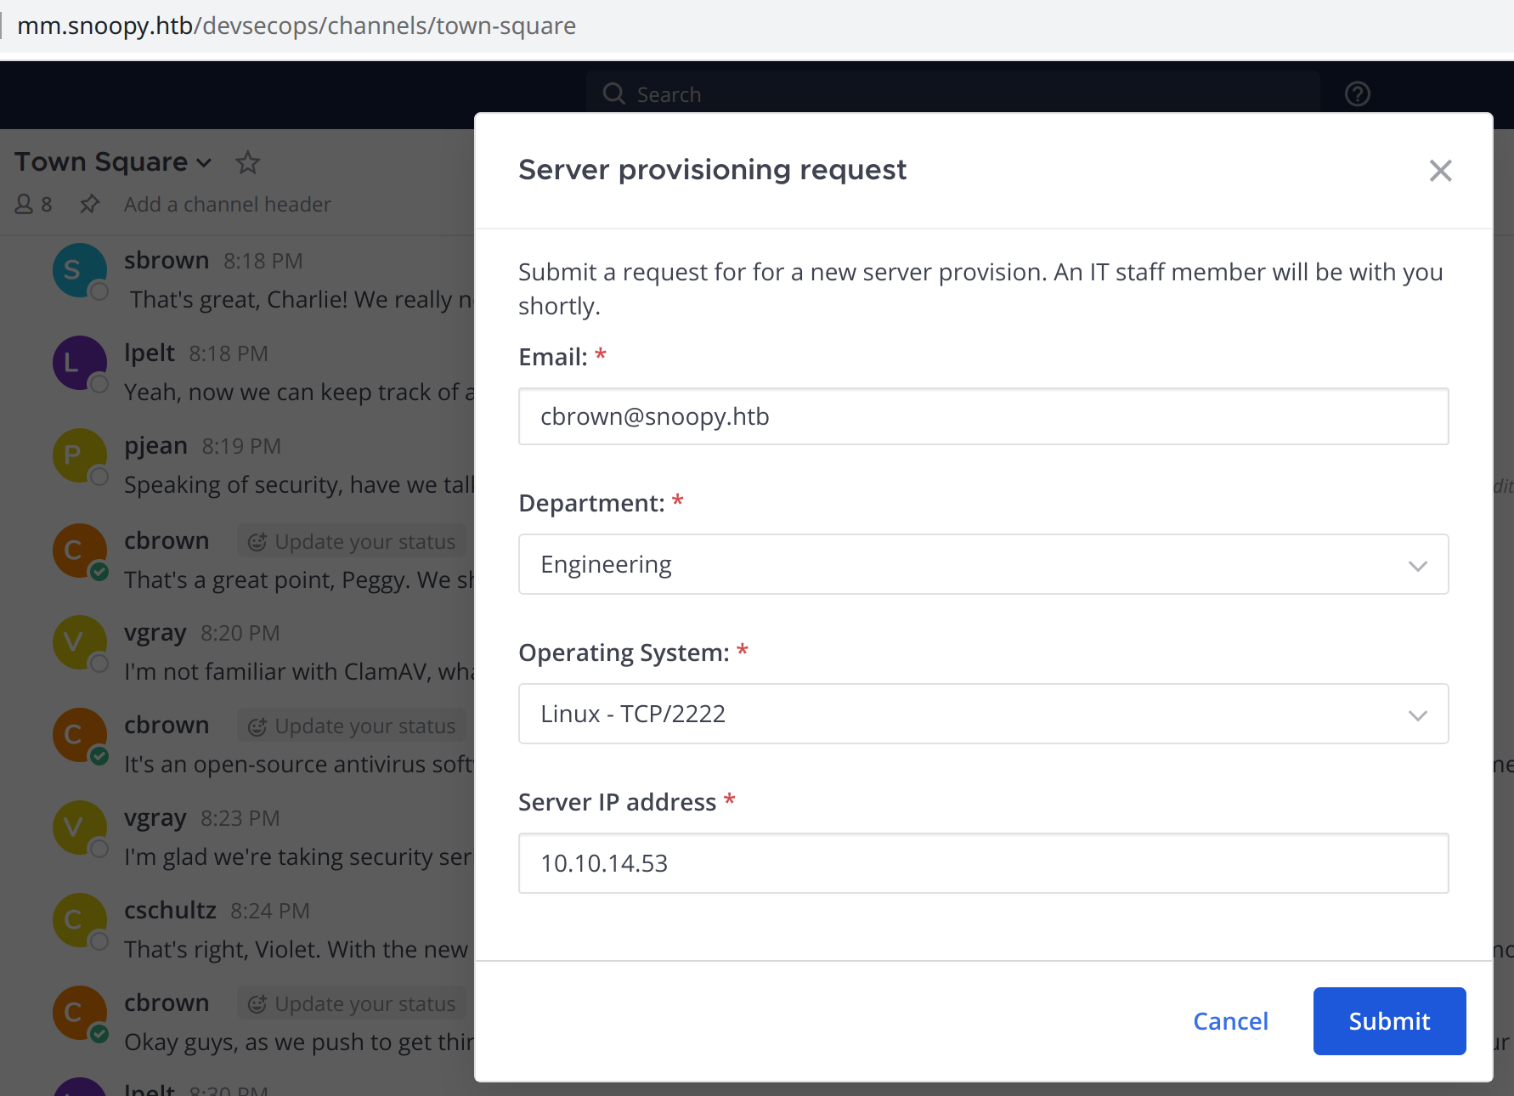1514x1096 pixels.
Task: Edit the Server IP address field
Action: (x=983, y=863)
